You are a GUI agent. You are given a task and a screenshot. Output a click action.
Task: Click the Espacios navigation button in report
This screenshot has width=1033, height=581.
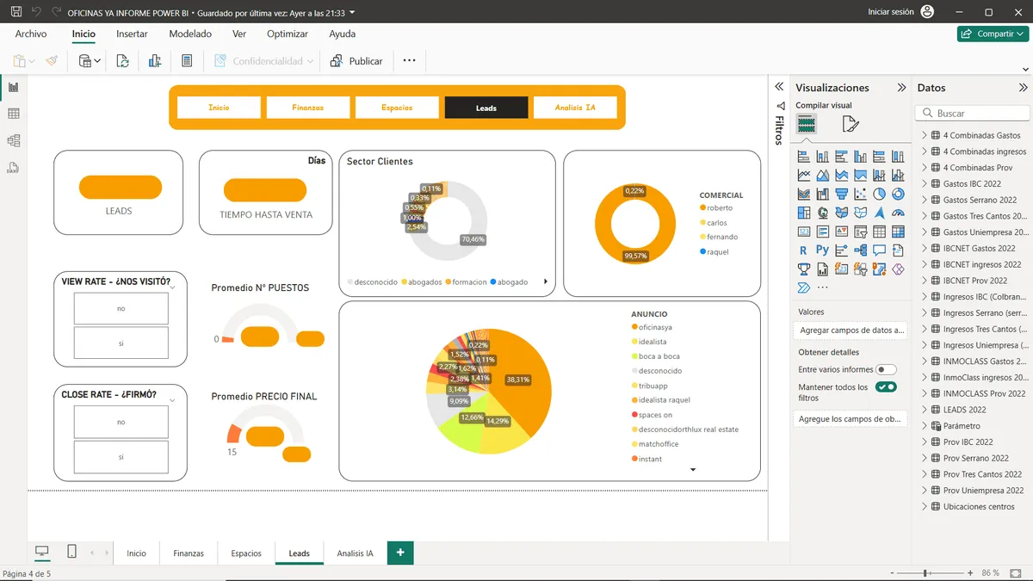click(397, 108)
